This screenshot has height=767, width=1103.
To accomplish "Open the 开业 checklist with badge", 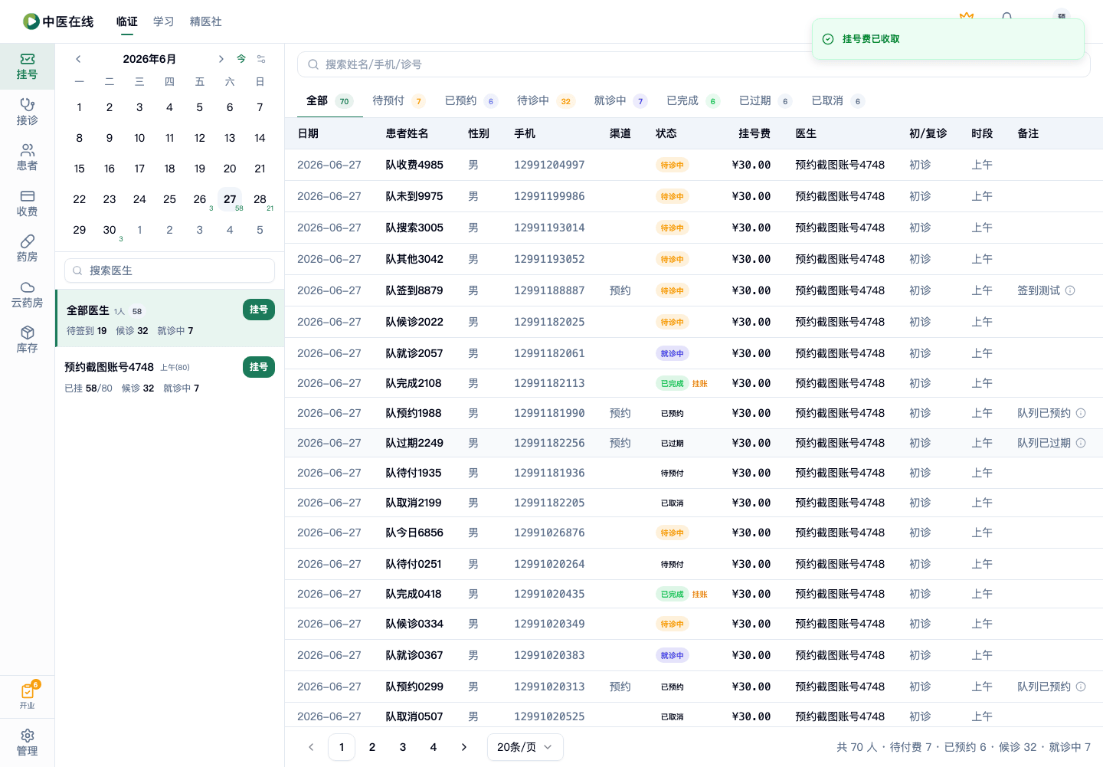I will (27, 696).
